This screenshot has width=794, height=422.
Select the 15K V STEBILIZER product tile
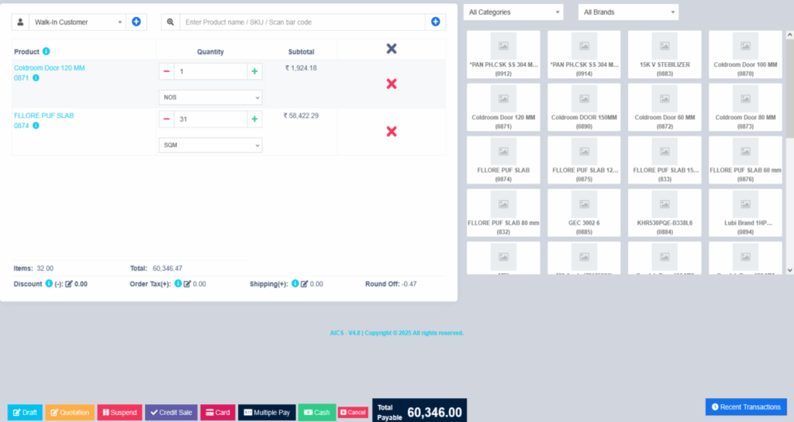point(665,54)
